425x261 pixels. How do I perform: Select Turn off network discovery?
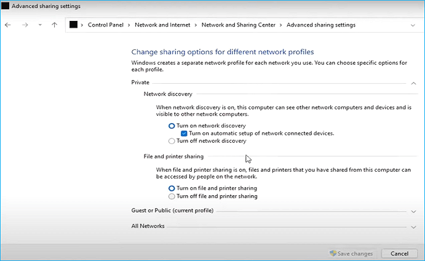172,141
